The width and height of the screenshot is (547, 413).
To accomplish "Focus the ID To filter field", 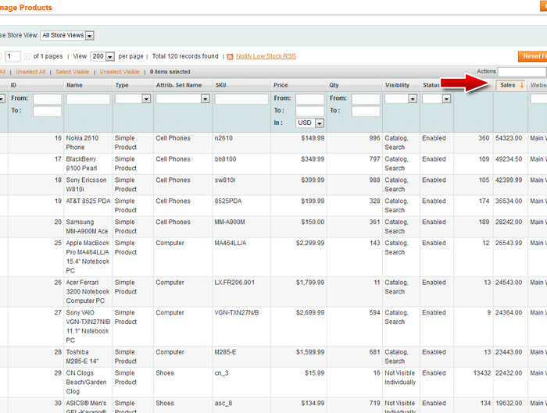I will pyautogui.click(x=47, y=111).
